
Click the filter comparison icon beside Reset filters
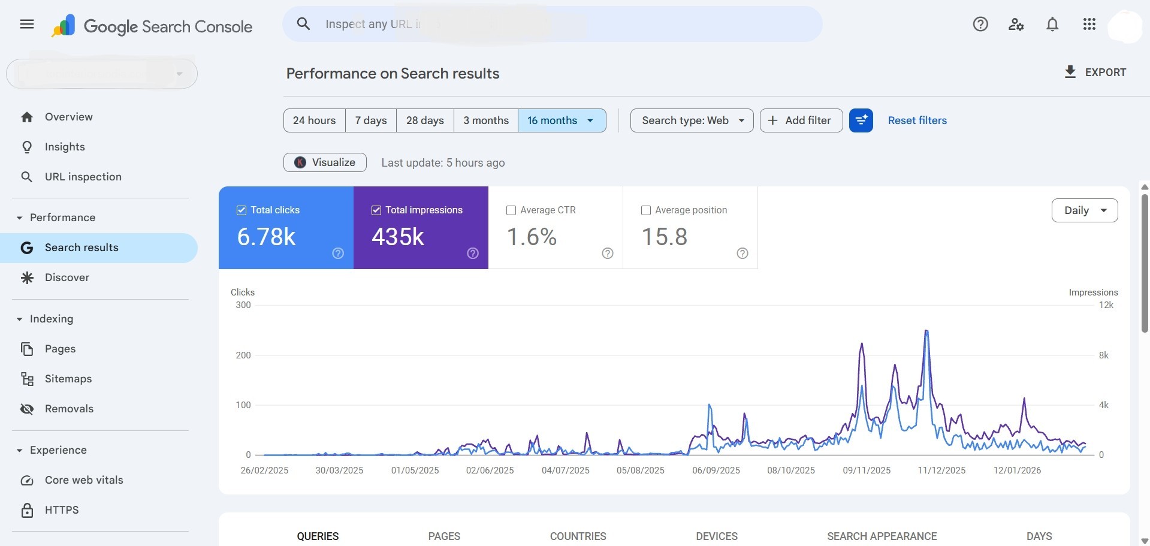click(861, 120)
